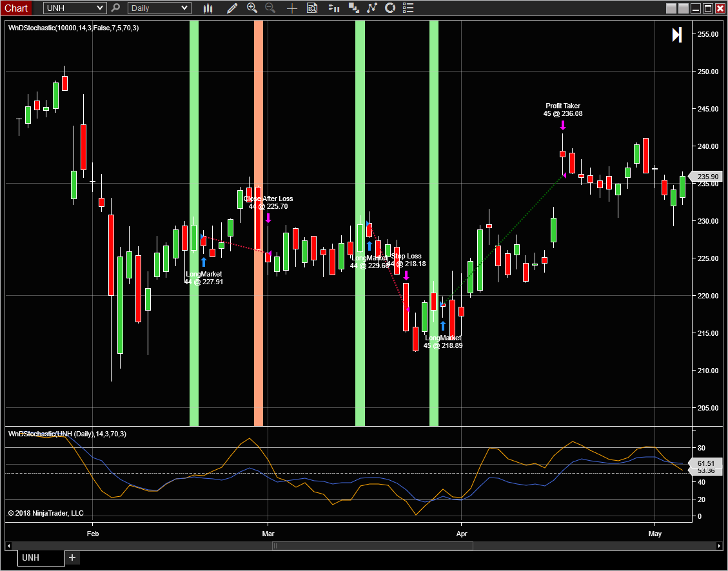Screen dimensions: 728x571
Task: Click LongMarket 44 @ 227.91 label
Action: pyautogui.click(x=203, y=278)
